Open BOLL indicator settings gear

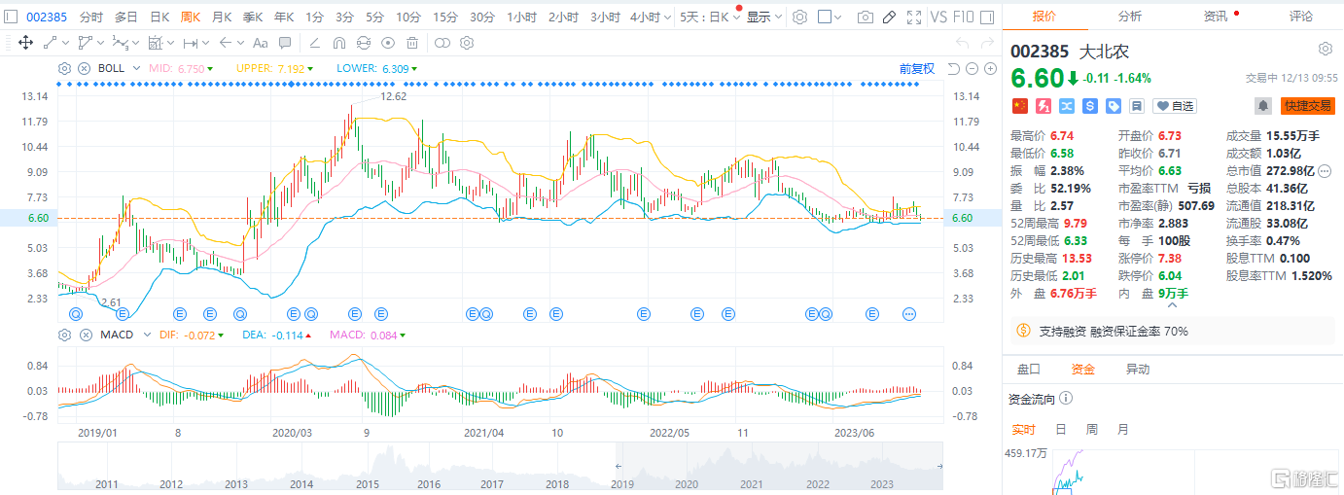(x=65, y=68)
